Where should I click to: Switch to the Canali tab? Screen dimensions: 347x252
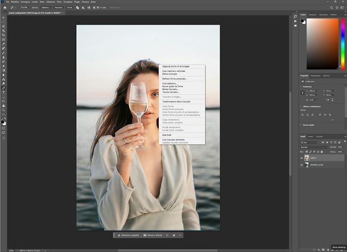point(310,137)
